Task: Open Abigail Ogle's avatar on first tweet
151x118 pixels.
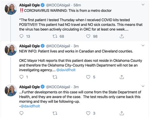Action: click(11, 9)
